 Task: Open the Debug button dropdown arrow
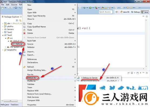tap(87, 8)
